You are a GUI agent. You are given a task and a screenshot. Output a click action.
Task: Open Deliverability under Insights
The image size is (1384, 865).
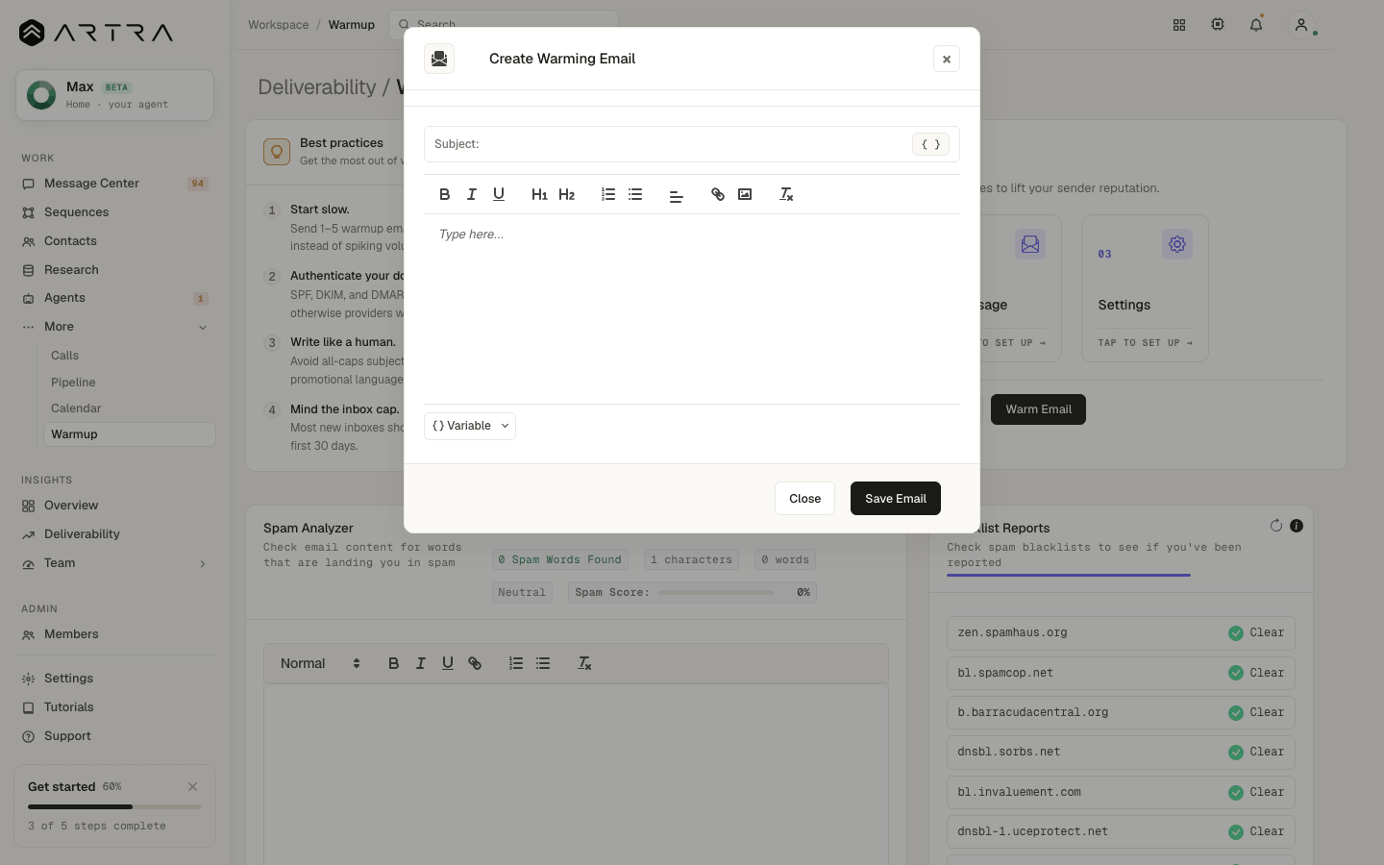(x=115, y=534)
